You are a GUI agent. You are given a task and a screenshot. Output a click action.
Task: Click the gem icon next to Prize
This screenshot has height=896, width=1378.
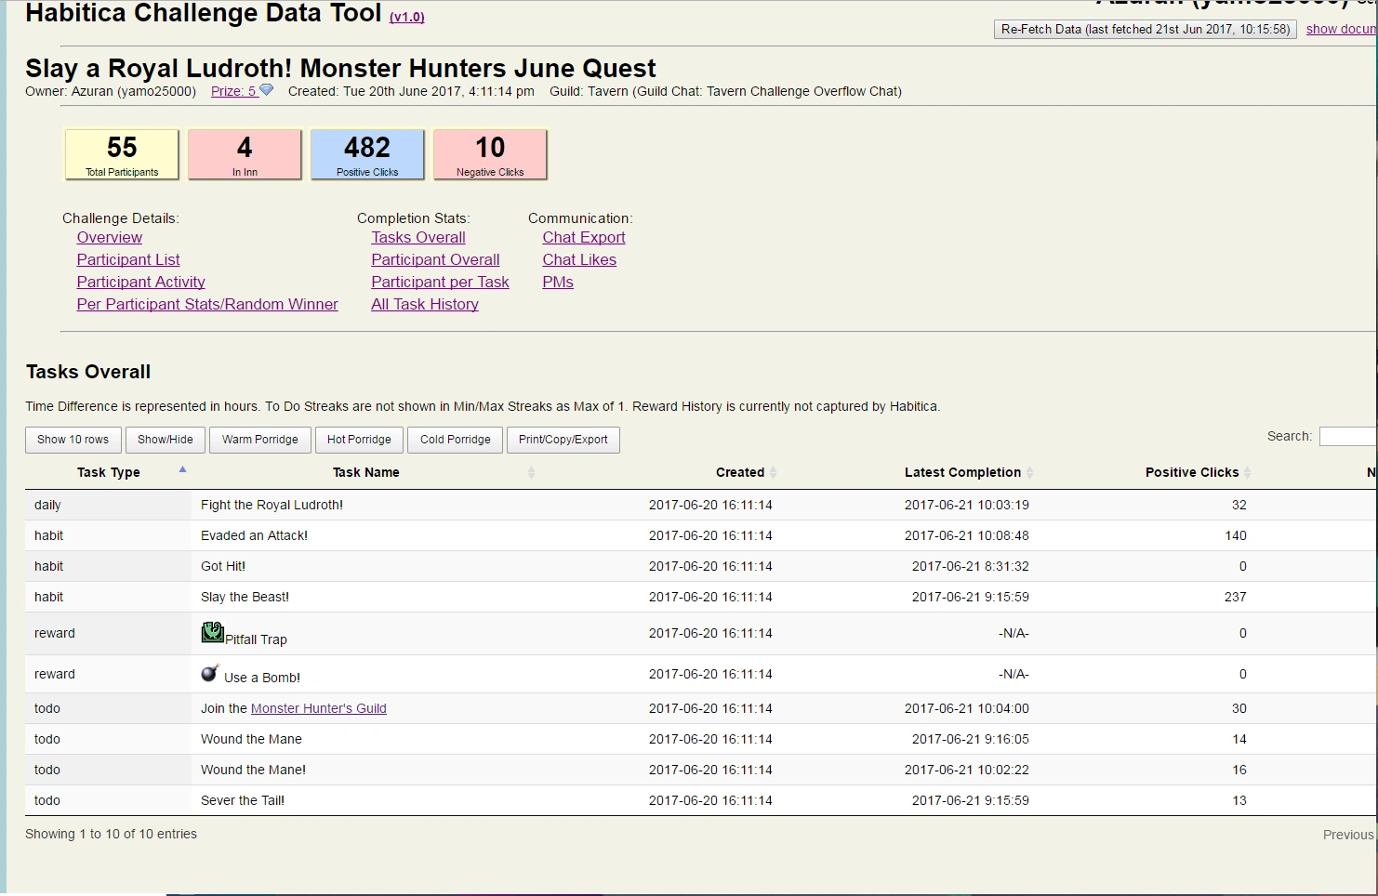tap(266, 90)
